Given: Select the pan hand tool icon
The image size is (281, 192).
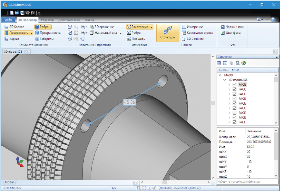Looking at the screenshot, I should point(82,39).
